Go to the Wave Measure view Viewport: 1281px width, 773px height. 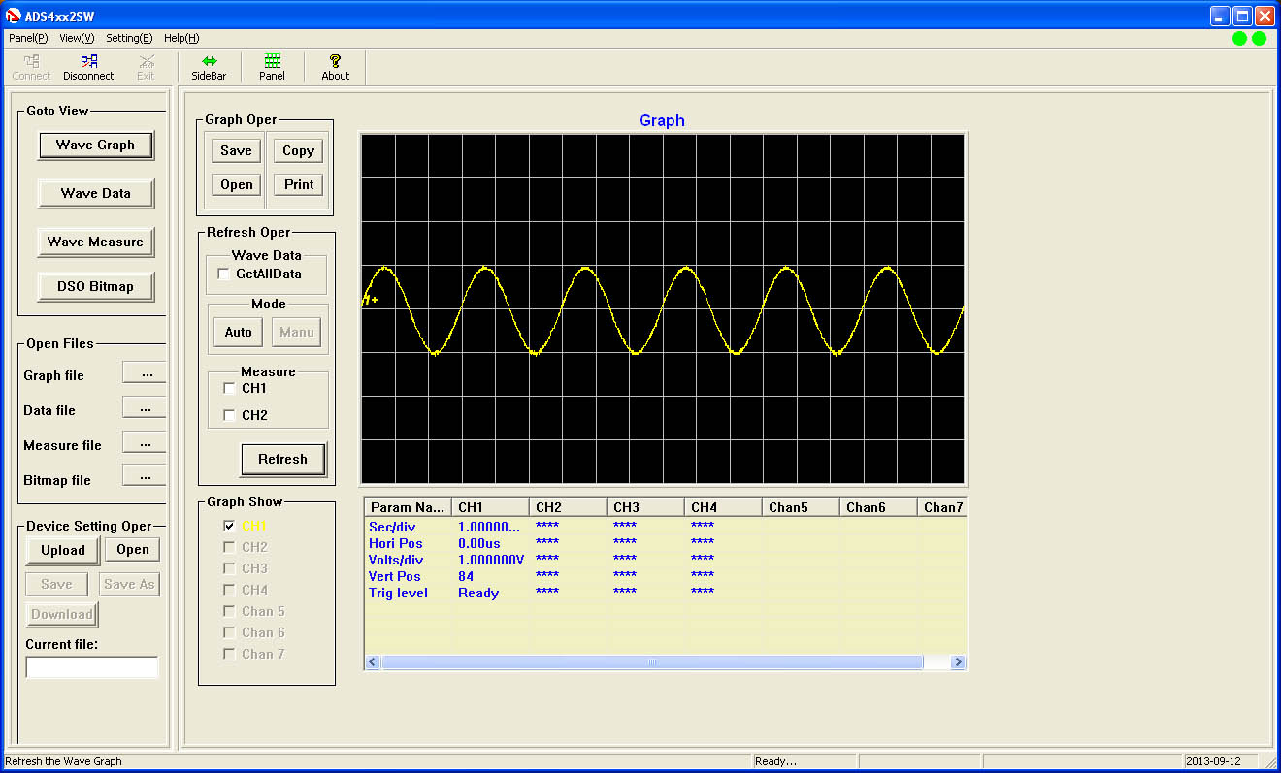click(95, 242)
